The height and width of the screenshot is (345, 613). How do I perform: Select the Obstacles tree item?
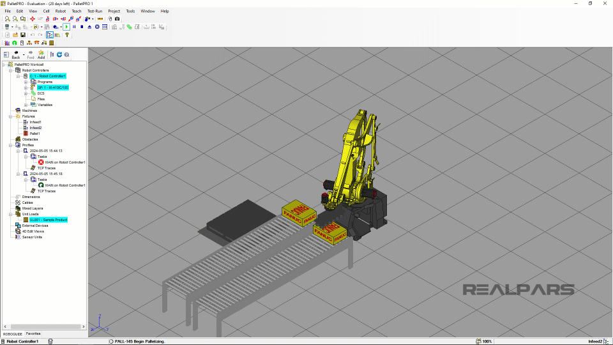30,139
